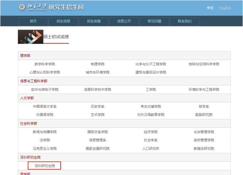The width and height of the screenshot is (243, 175).
Task: Open the 法学院 link
Action: [45, 140]
